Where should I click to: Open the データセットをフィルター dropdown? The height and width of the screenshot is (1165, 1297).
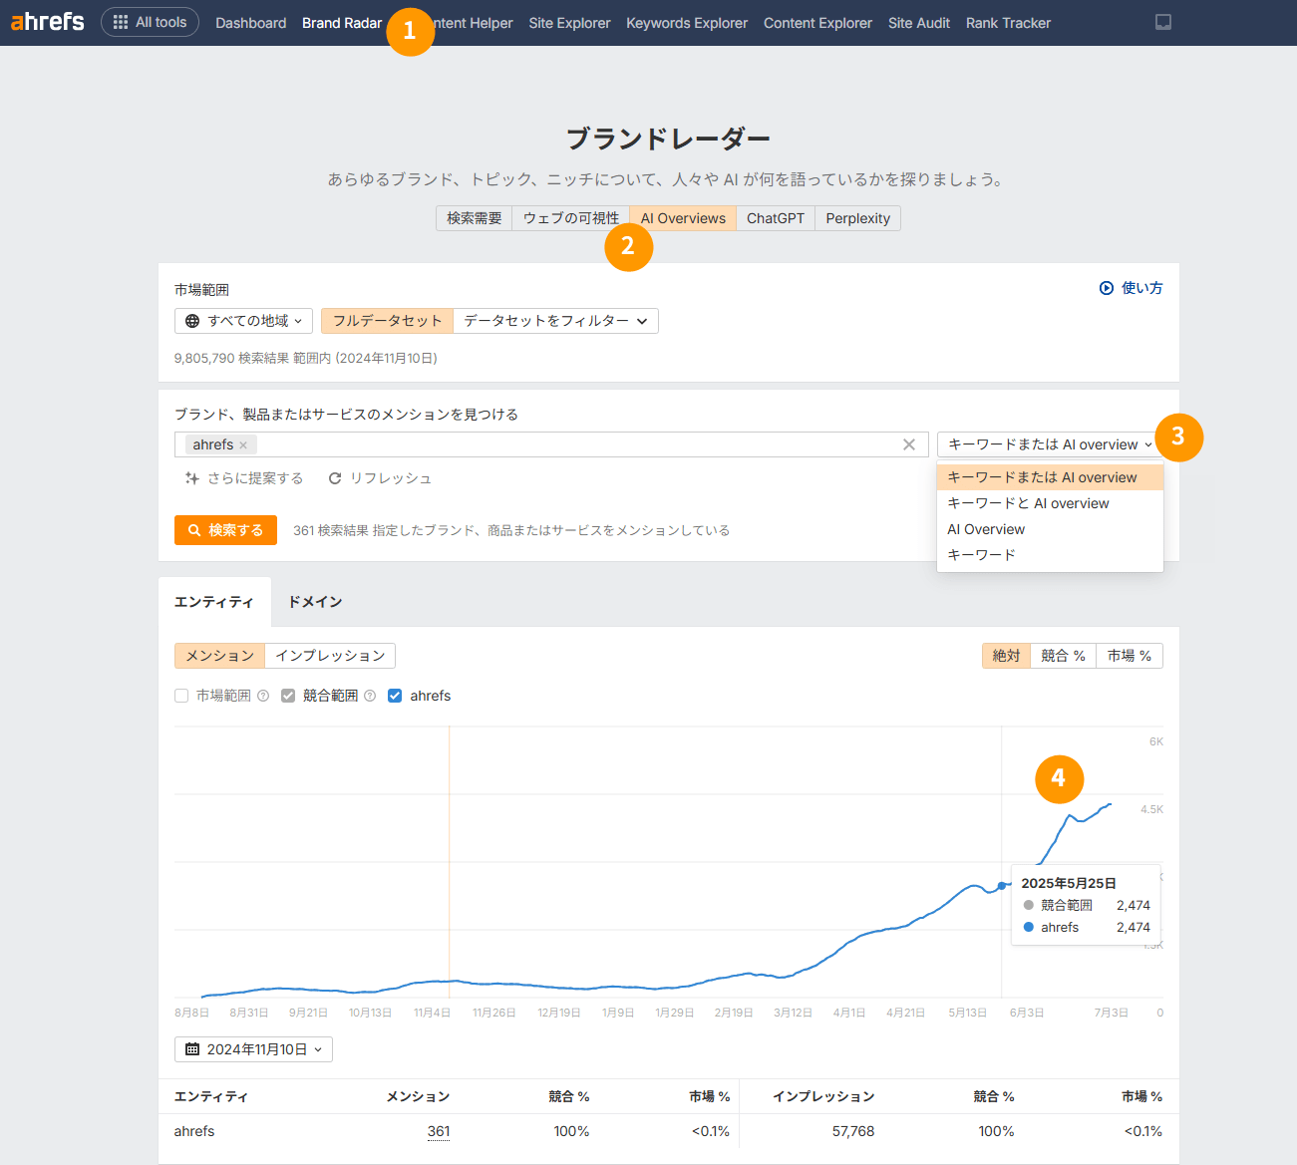(555, 320)
